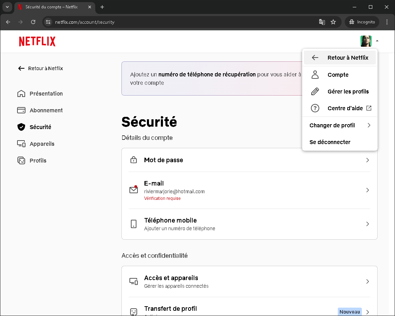This screenshot has width=395, height=316.
Task: Open Centre d'aide menu entry
Action: pos(340,108)
